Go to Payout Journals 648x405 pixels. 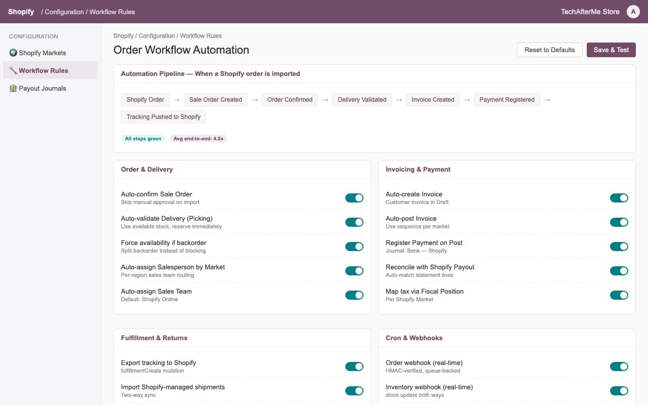pyautogui.click(x=50, y=88)
